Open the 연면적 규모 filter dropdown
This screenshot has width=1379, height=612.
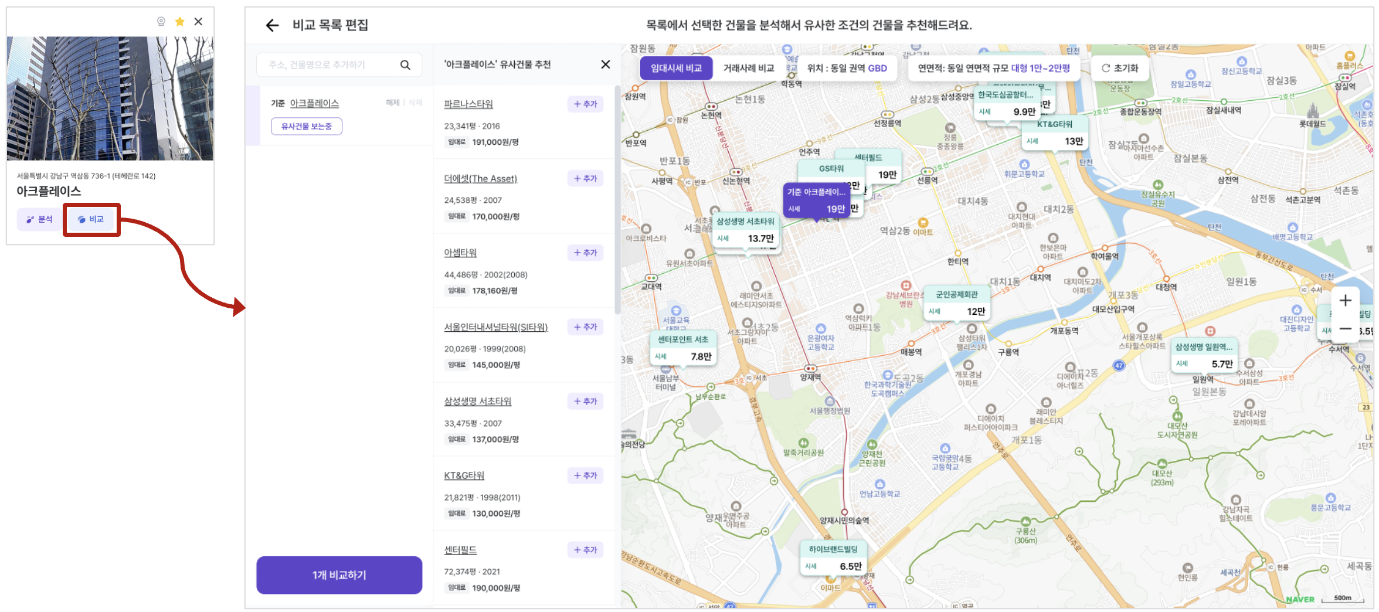(x=993, y=68)
